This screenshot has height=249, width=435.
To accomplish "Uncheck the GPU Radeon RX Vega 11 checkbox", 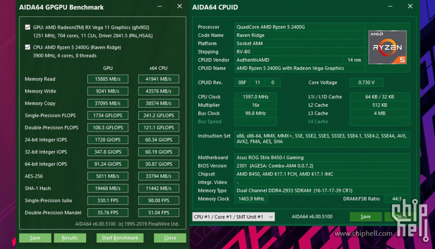I will [x=28, y=27].
